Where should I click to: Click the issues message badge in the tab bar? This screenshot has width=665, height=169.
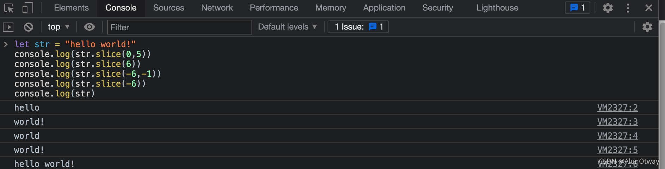click(578, 8)
